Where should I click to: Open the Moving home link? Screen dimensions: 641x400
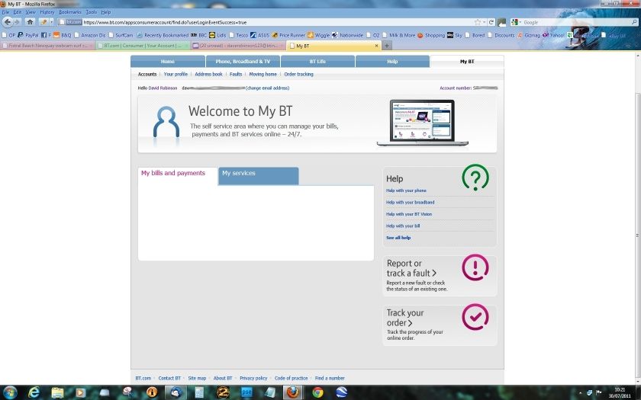(x=263, y=75)
